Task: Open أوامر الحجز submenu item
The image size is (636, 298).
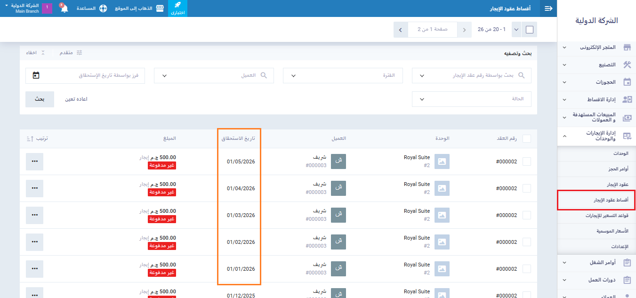Action: pyautogui.click(x=596, y=169)
